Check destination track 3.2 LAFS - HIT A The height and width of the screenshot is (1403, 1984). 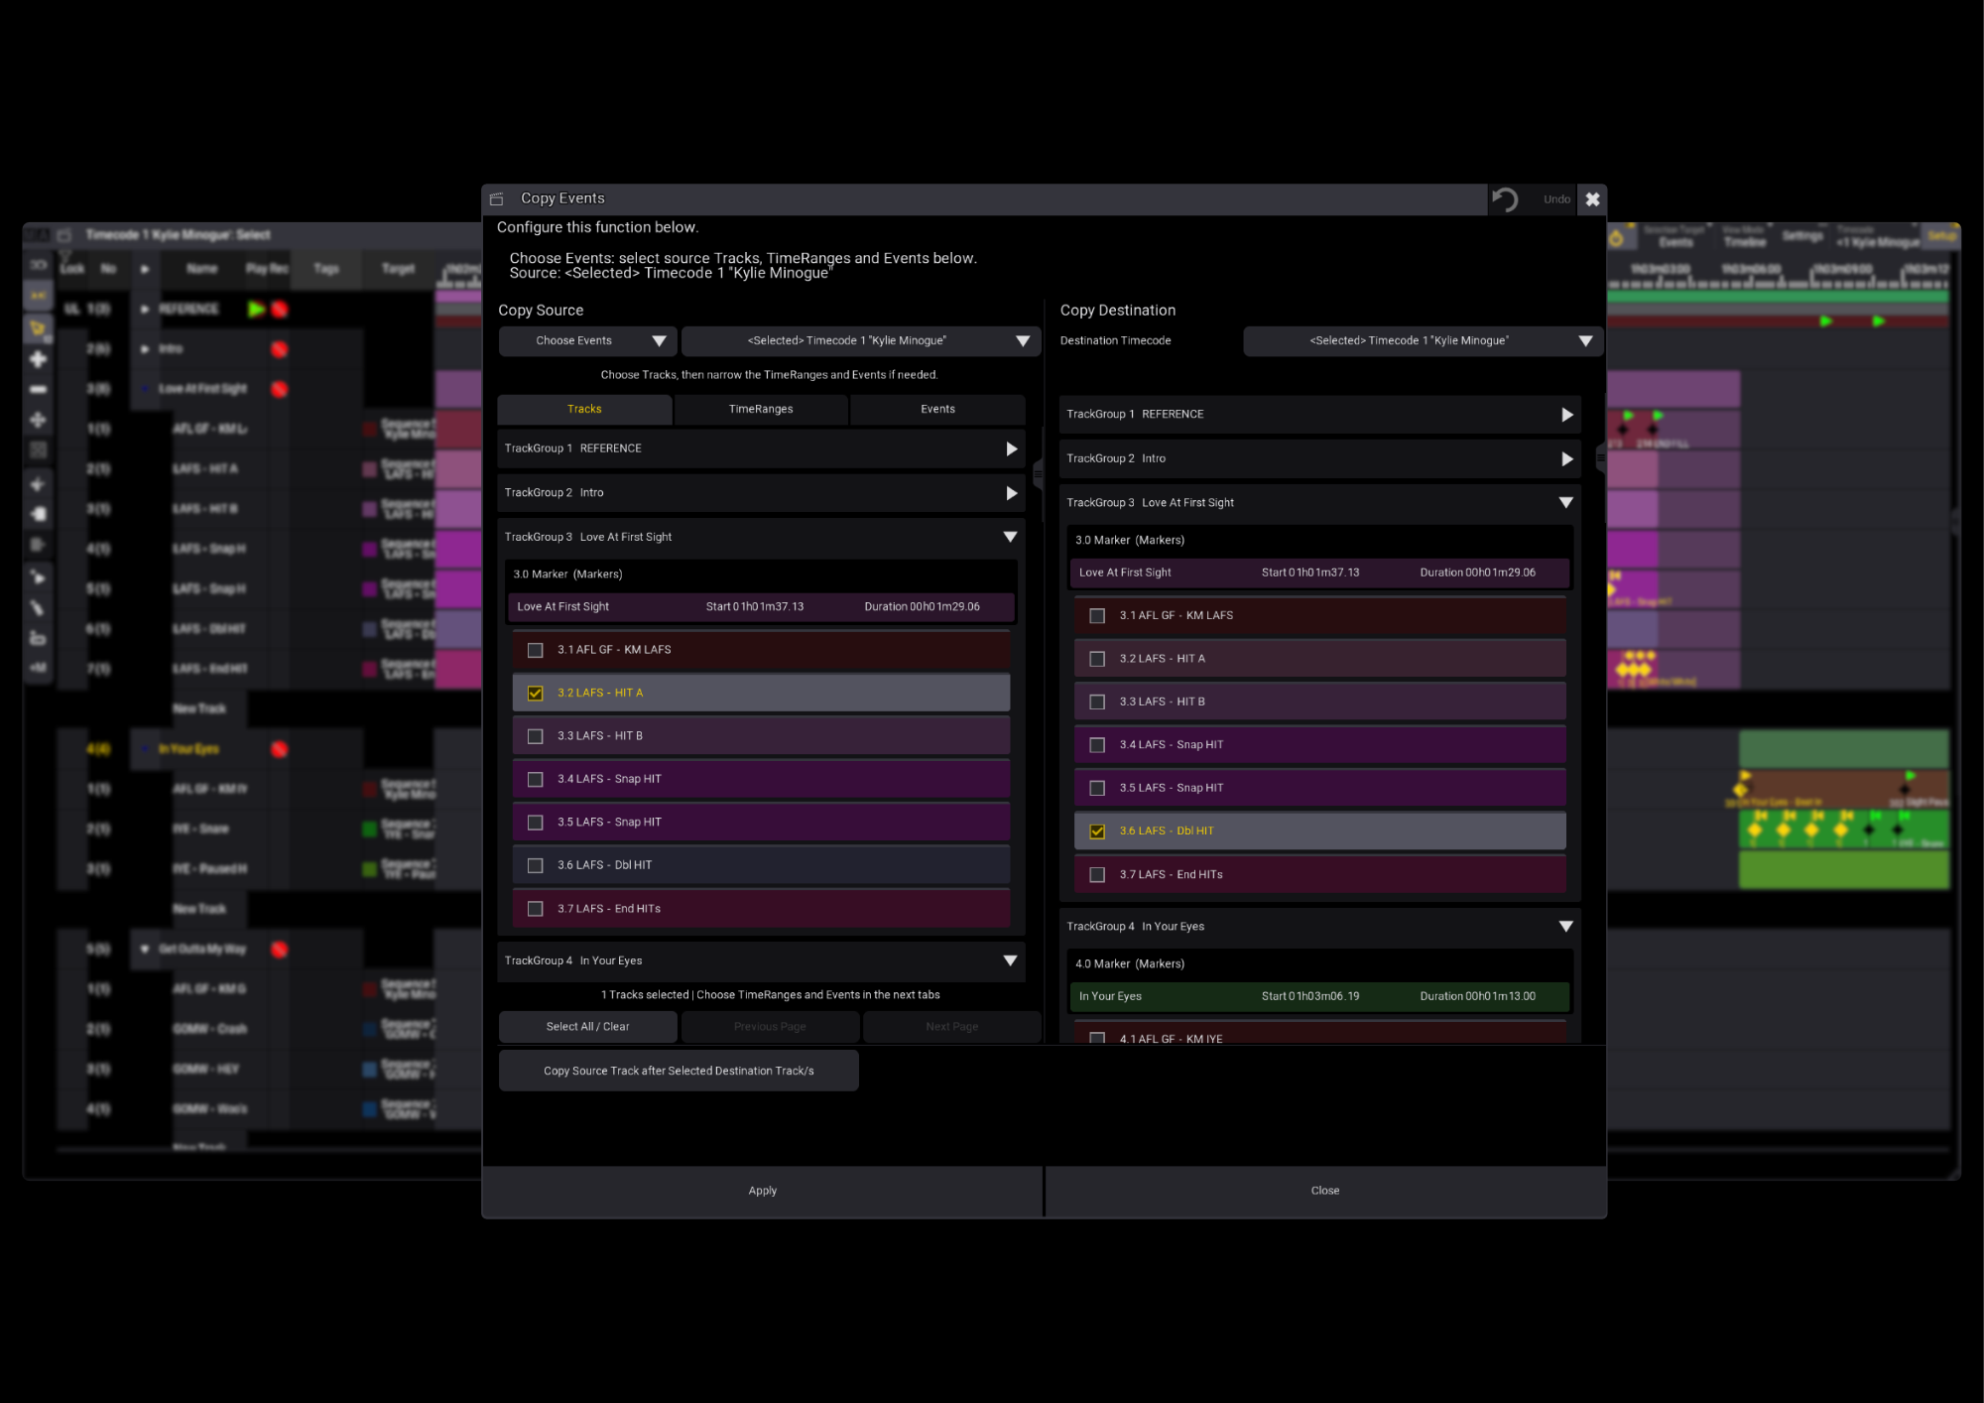(1097, 659)
